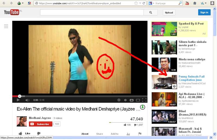
Task: Enter fullscreen mode
Action: [x=144, y=100]
